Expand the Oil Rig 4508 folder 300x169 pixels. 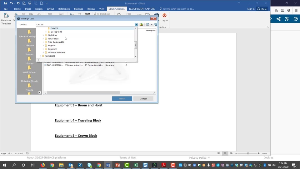[46, 32]
